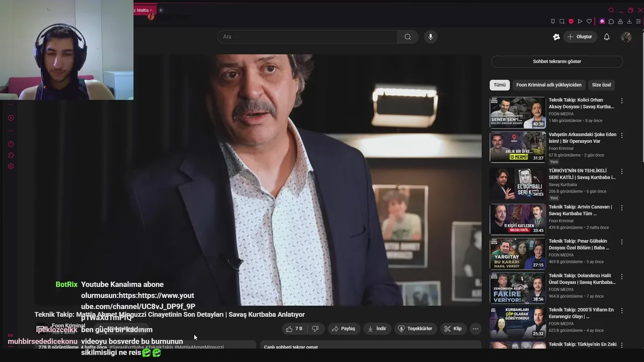Open Artvin Canavarı video thumbnail
The image size is (644, 362).
click(x=517, y=219)
